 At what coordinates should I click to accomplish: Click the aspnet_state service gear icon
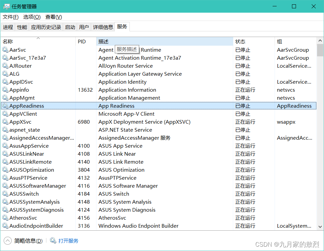coord(5,130)
